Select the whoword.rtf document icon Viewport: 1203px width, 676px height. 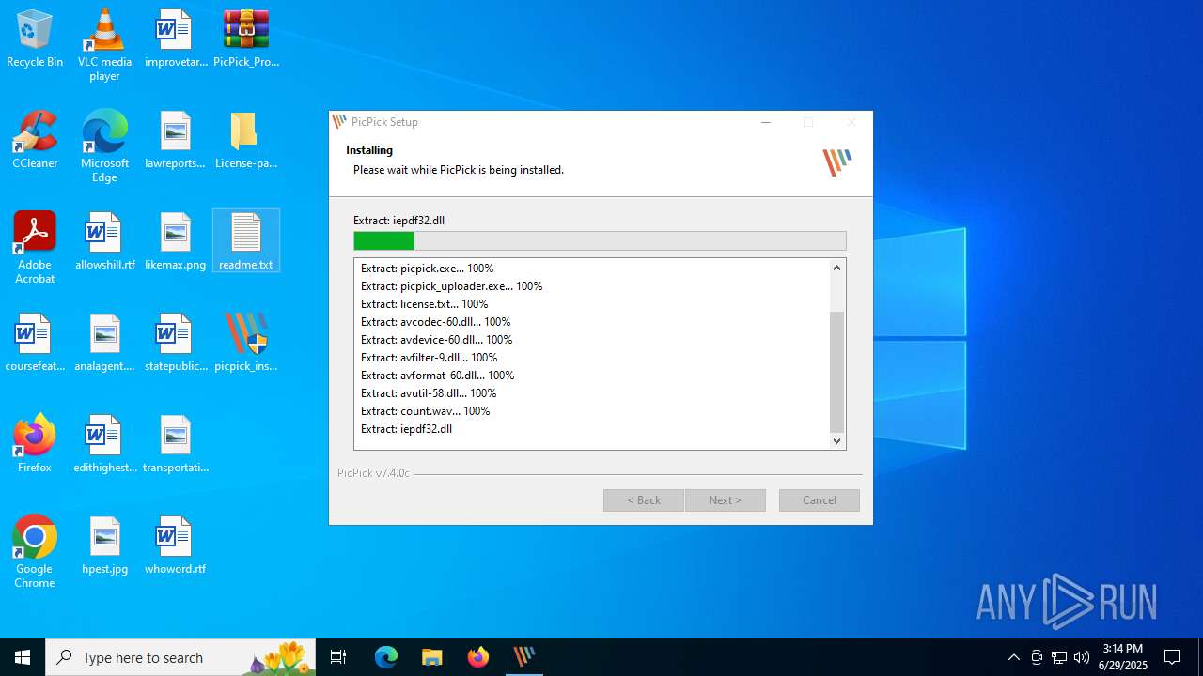(176, 546)
